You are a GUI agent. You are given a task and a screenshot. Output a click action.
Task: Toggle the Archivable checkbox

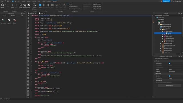(170, 63)
